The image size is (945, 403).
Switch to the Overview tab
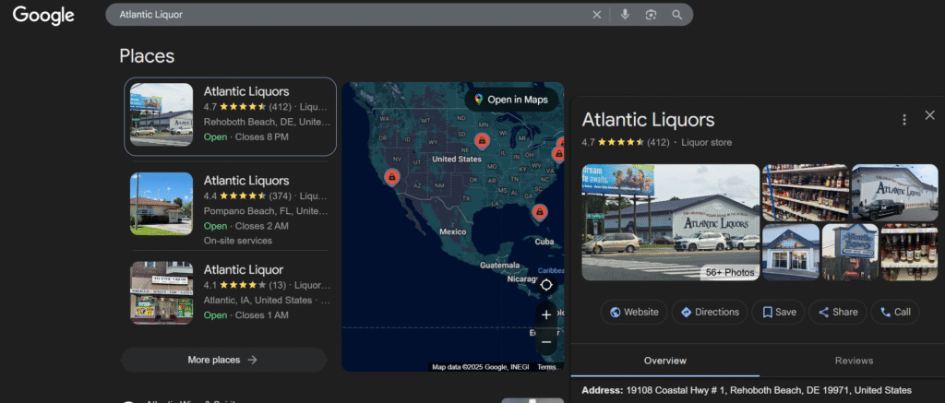tap(664, 361)
